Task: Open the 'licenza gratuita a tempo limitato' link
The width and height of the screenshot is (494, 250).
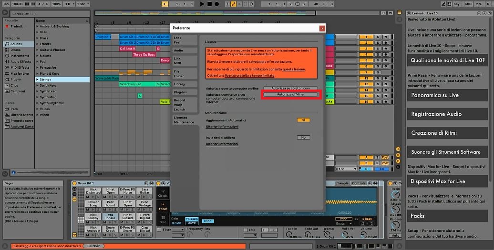Action: pos(249,75)
